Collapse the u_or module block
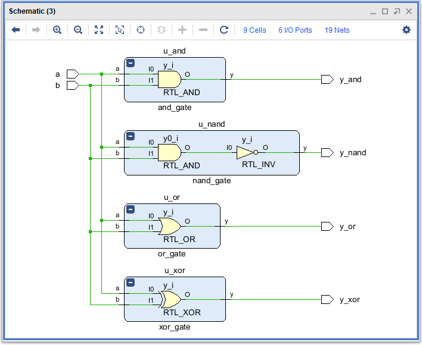Image resolution: width=422 pixels, height=345 pixels. click(131, 209)
